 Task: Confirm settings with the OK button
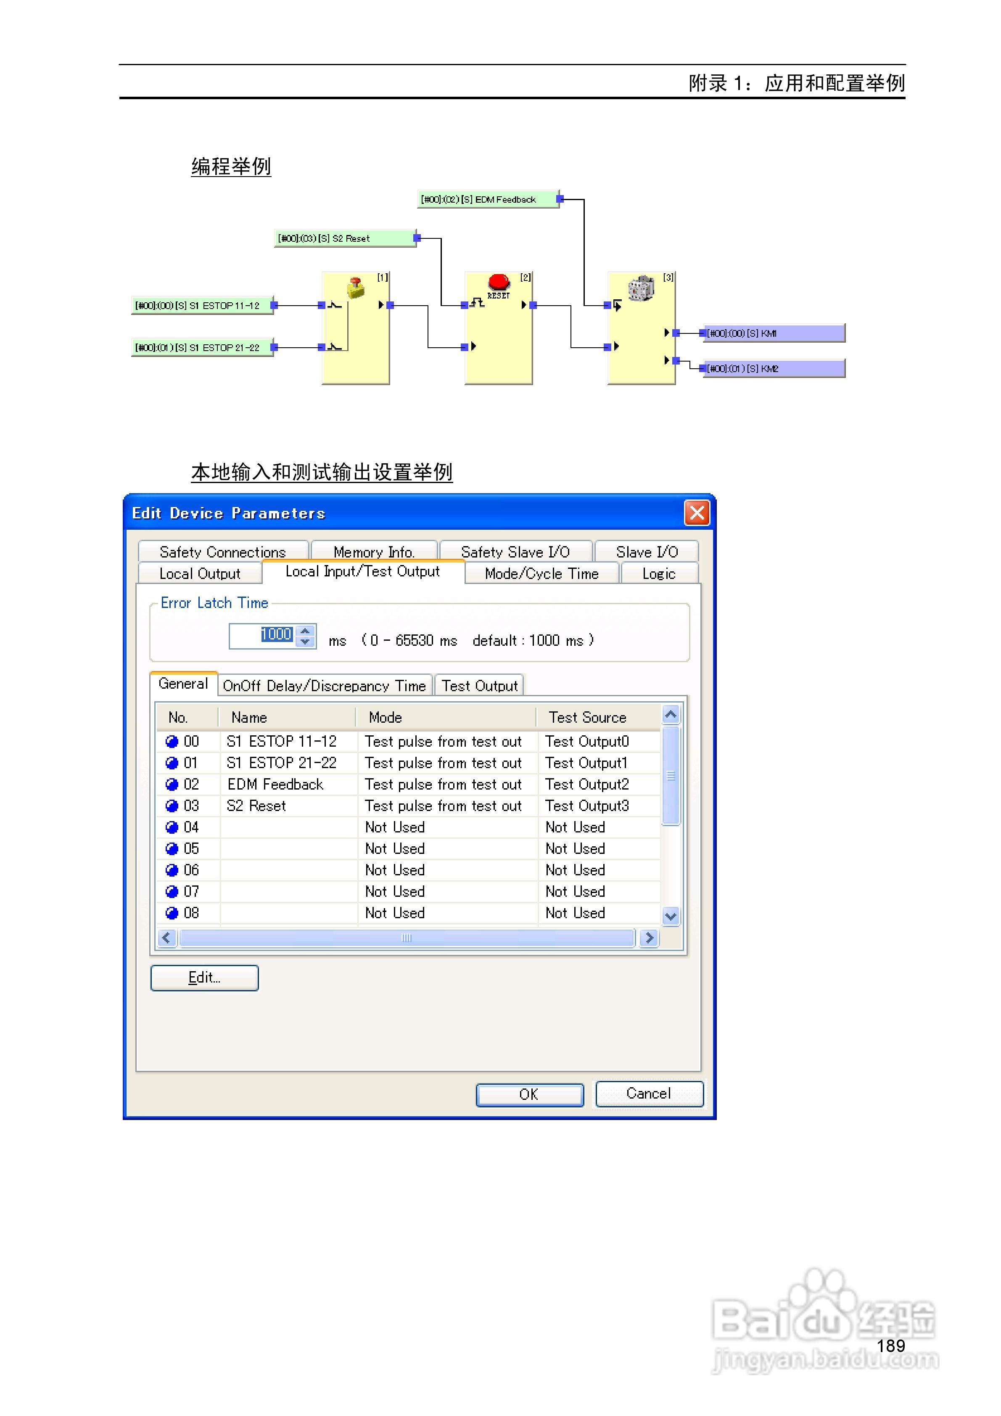point(529,1094)
